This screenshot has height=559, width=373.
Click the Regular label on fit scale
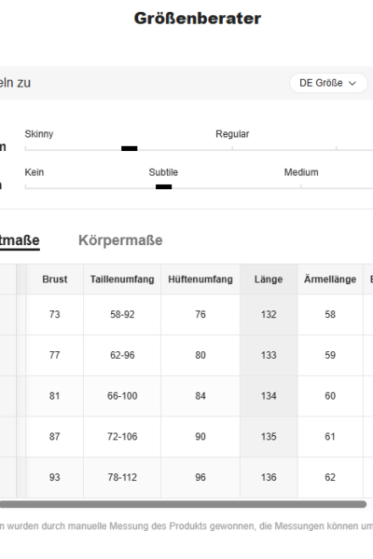click(232, 134)
